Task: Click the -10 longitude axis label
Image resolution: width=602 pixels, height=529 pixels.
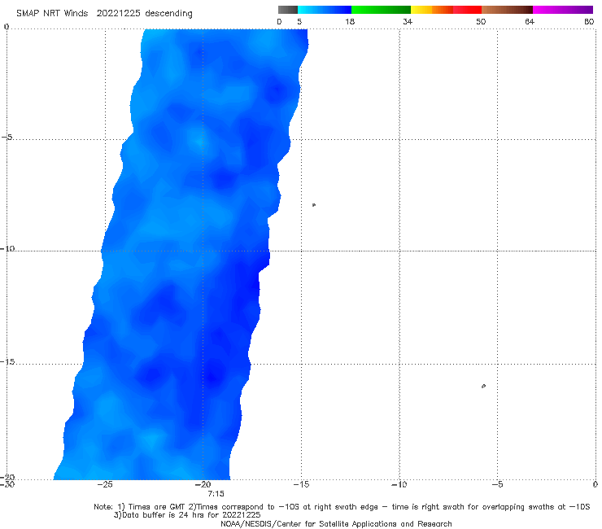Action: point(399,484)
